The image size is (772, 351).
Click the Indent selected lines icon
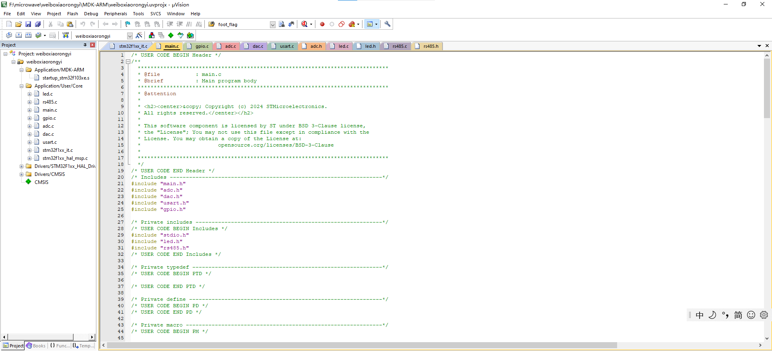pyautogui.click(x=170, y=24)
